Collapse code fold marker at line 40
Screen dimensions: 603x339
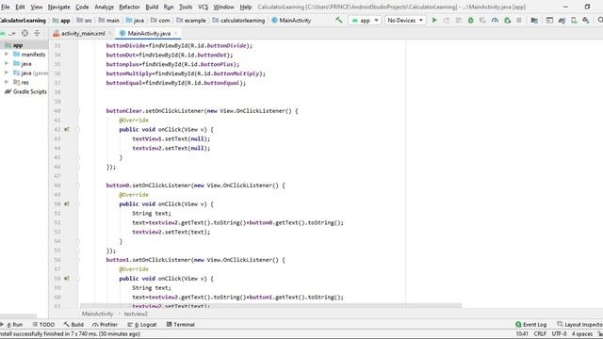[x=77, y=111]
